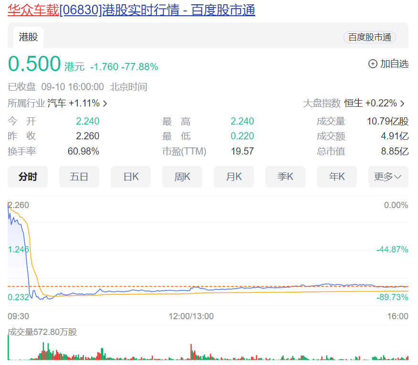Switch to the 年K chart tab

pos(337,177)
